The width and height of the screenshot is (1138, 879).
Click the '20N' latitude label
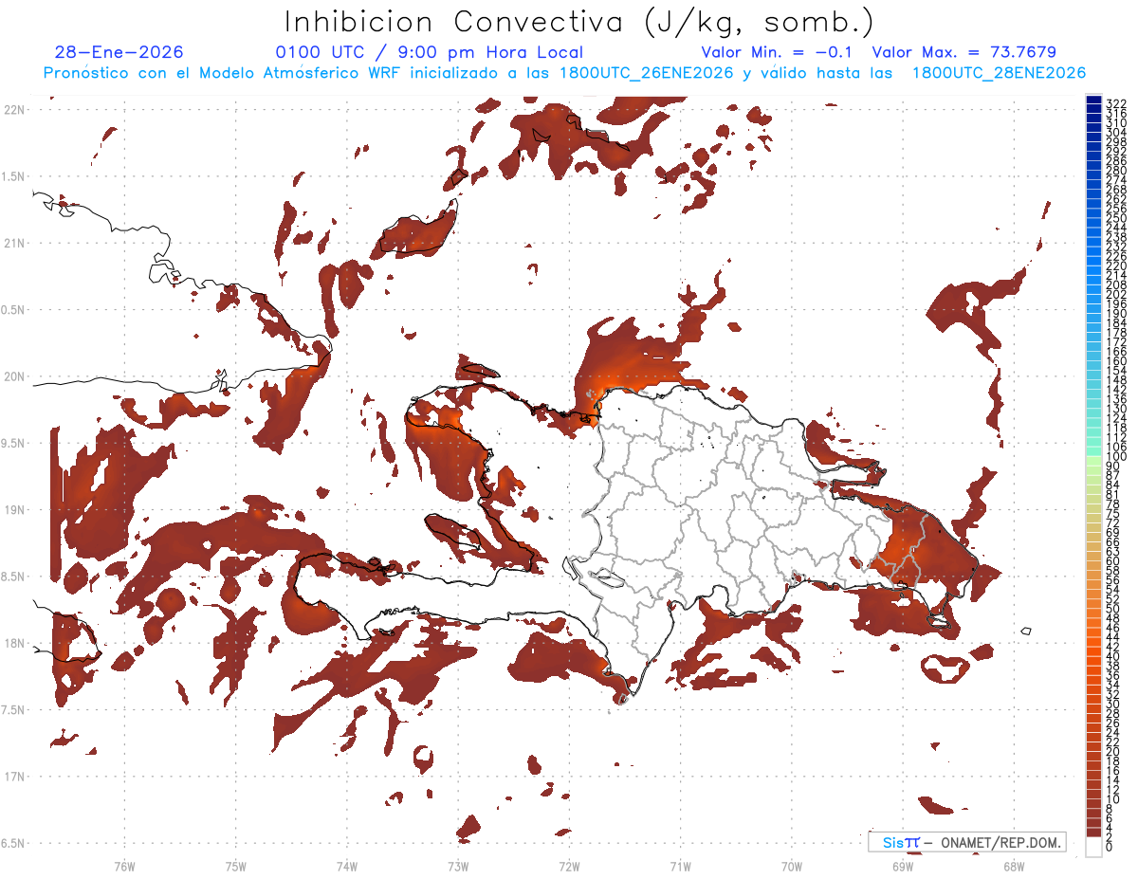[x=14, y=376]
